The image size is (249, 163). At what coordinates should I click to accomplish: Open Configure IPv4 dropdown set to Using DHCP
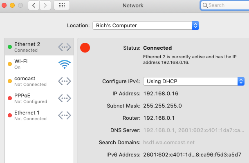click(x=194, y=81)
